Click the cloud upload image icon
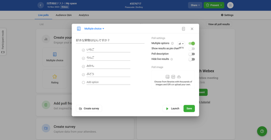The image size is (271, 140). point(179,77)
